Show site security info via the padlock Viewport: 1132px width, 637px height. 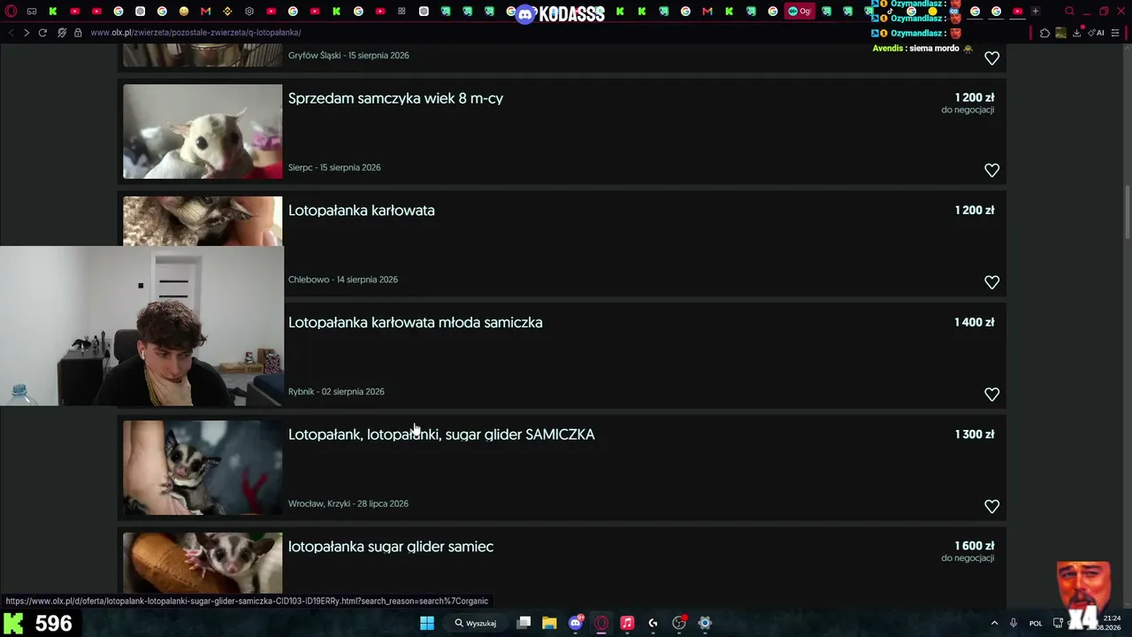tap(78, 33)
